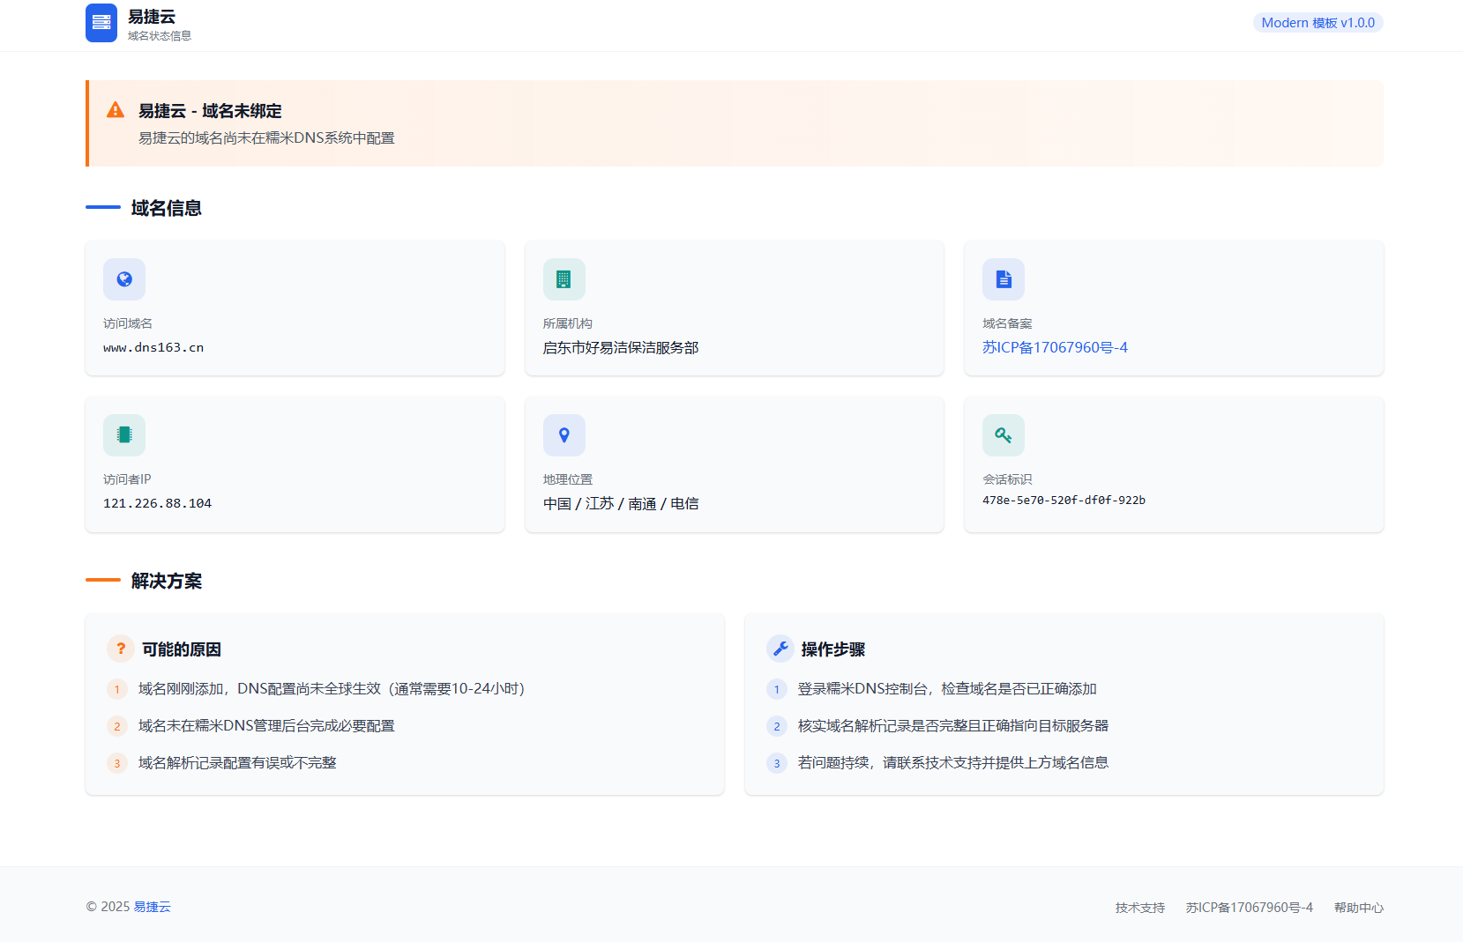Select the 域名信息 section heading

164,208
